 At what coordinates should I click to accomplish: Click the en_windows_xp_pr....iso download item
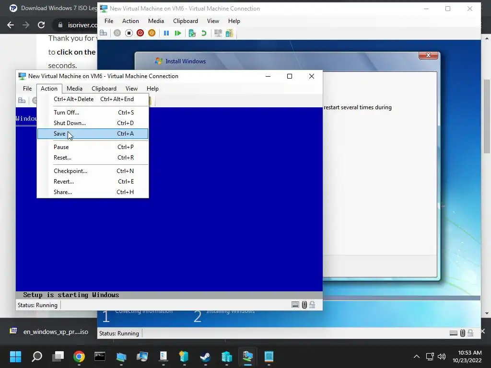(49, 332)
